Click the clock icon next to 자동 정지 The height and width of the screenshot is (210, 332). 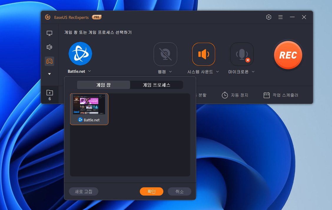[x=225, y=95]
